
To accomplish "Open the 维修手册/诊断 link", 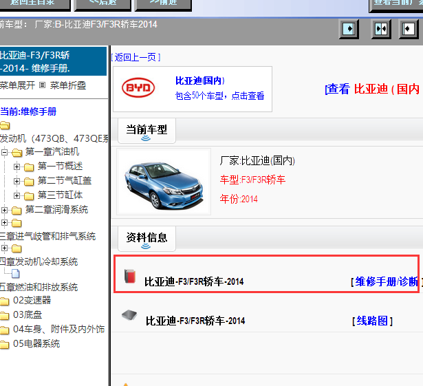I will point(387,282).
